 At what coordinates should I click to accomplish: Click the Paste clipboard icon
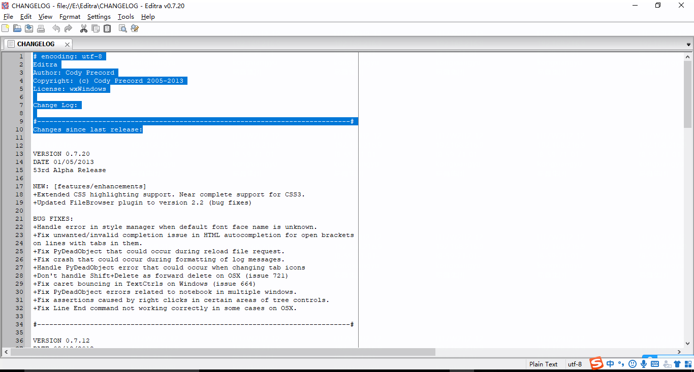pos(107,28)
